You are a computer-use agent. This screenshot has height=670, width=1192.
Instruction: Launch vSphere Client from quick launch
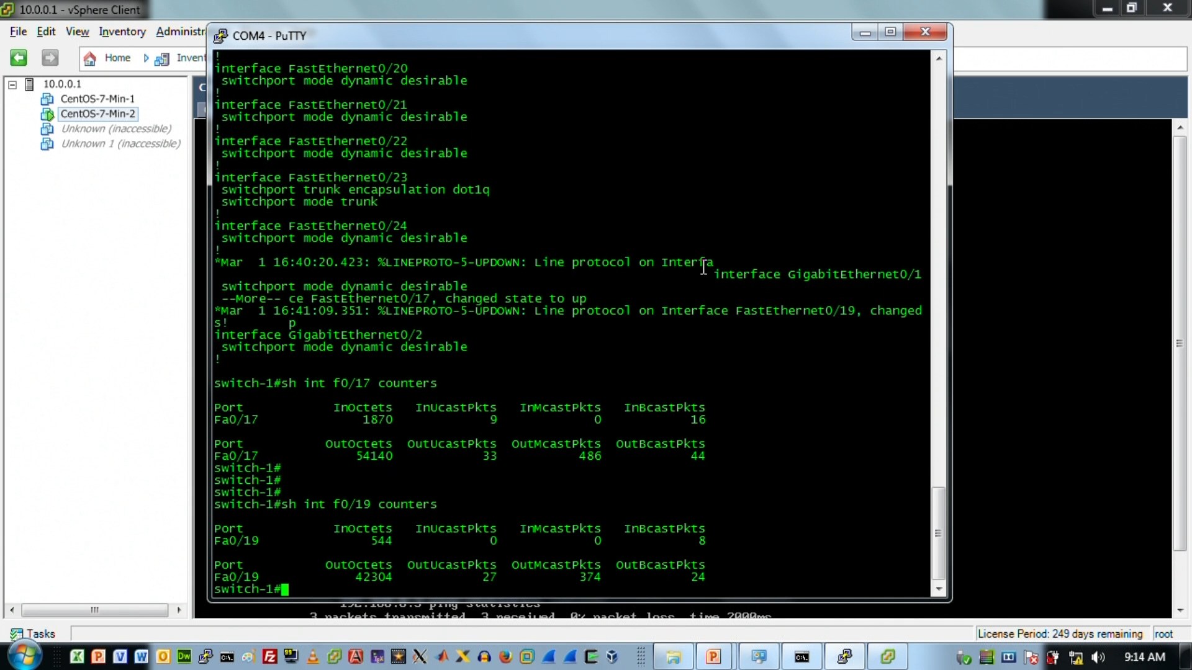334,656
